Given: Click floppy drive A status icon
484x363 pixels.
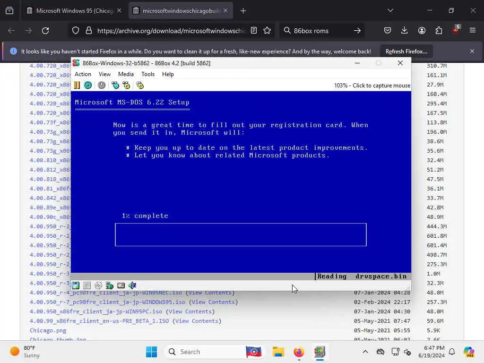Looking at the screenshot, I should (76, 285).
